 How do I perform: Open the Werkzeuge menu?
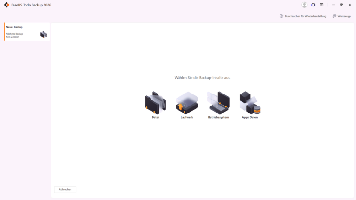pyautogui.click(x=342, y=16)
